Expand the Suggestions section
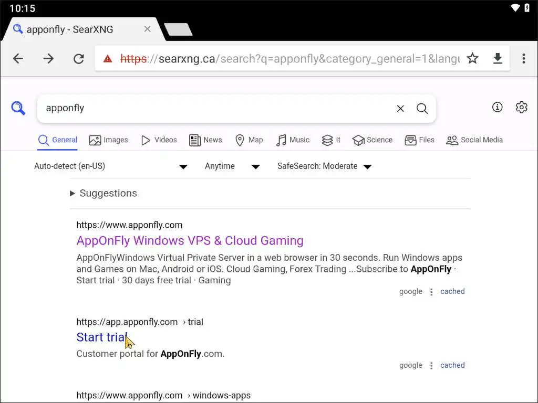Viewport: 538px width, 403px height. (104, 193)
